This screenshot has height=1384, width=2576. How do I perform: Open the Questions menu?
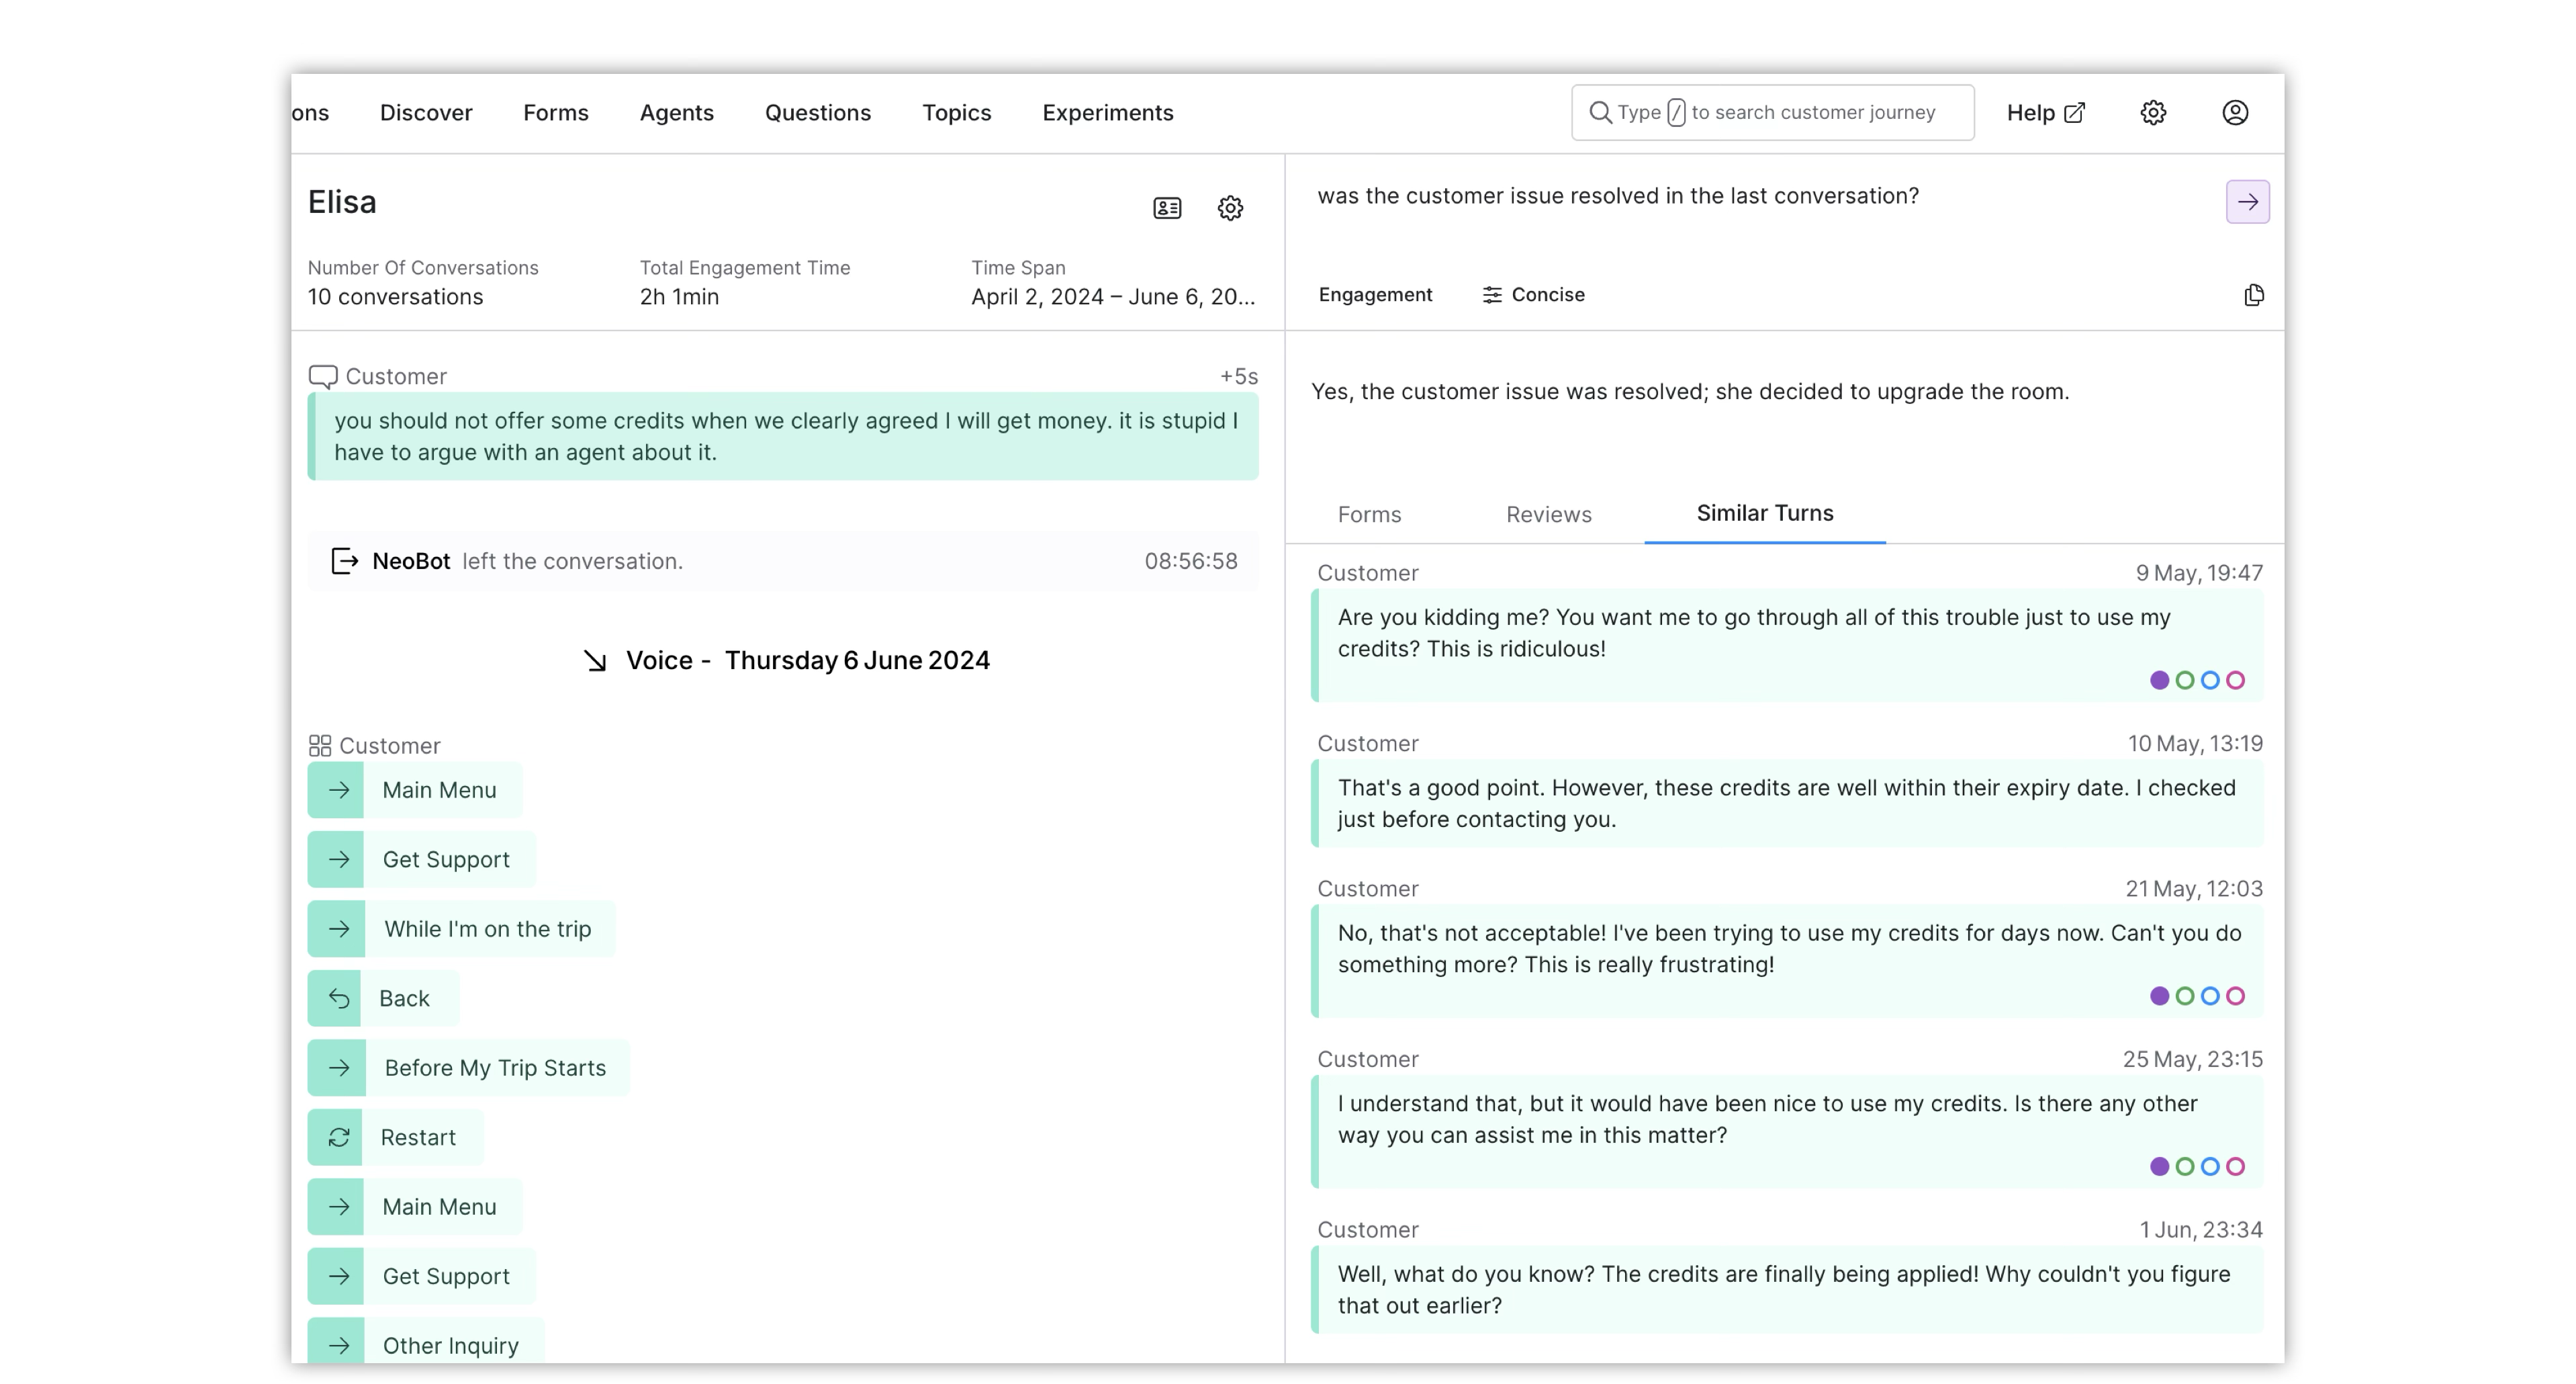click(818, 113)
